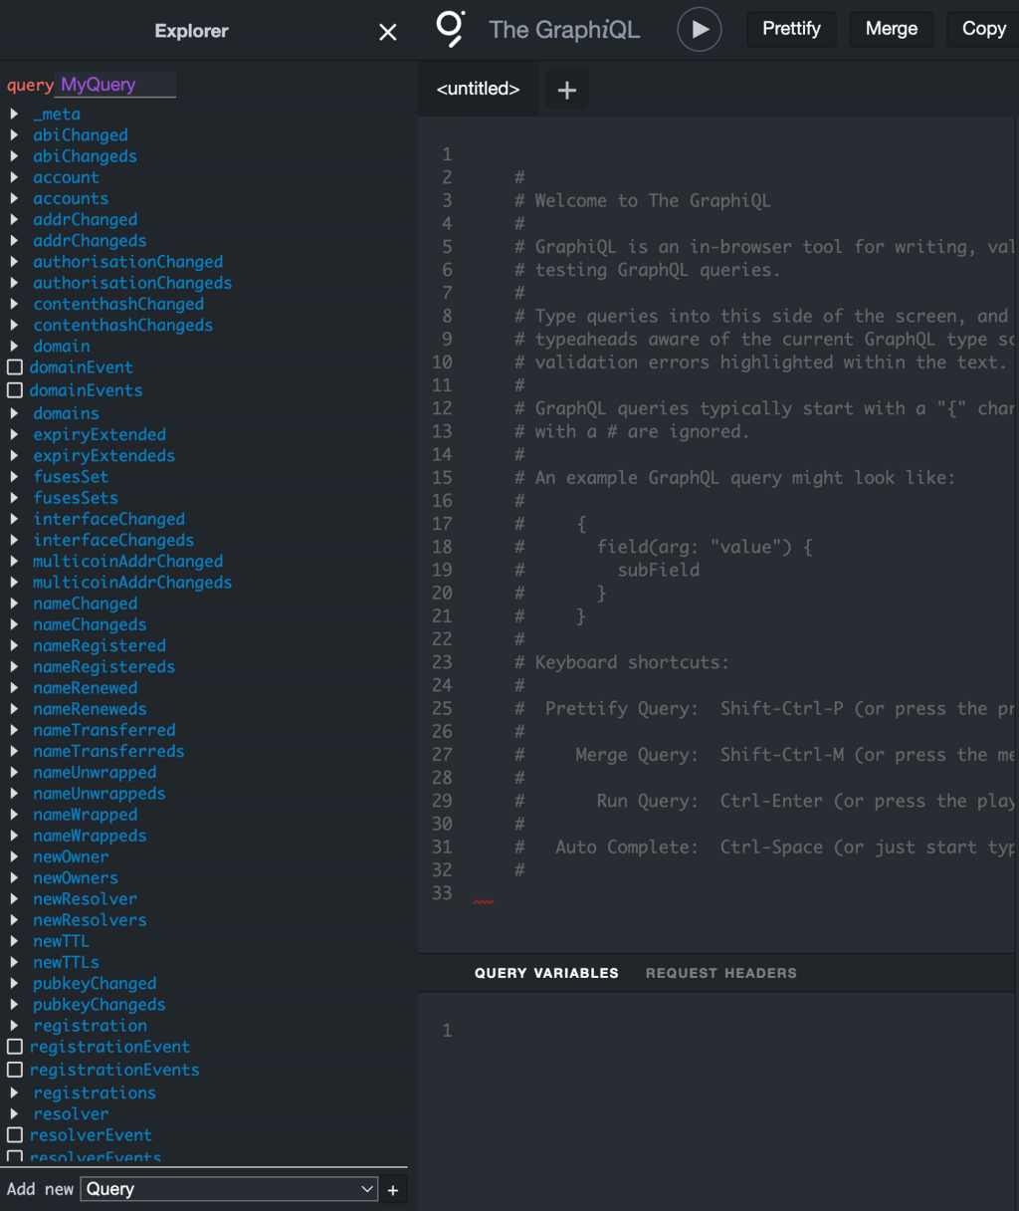Select the multicoinAddrChanged field
Viewport: 1019px width, 1211px height.
coord(128,562)
